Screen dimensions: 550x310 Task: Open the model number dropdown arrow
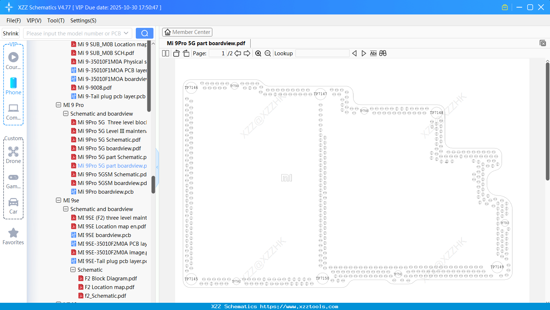pos(126,33)
